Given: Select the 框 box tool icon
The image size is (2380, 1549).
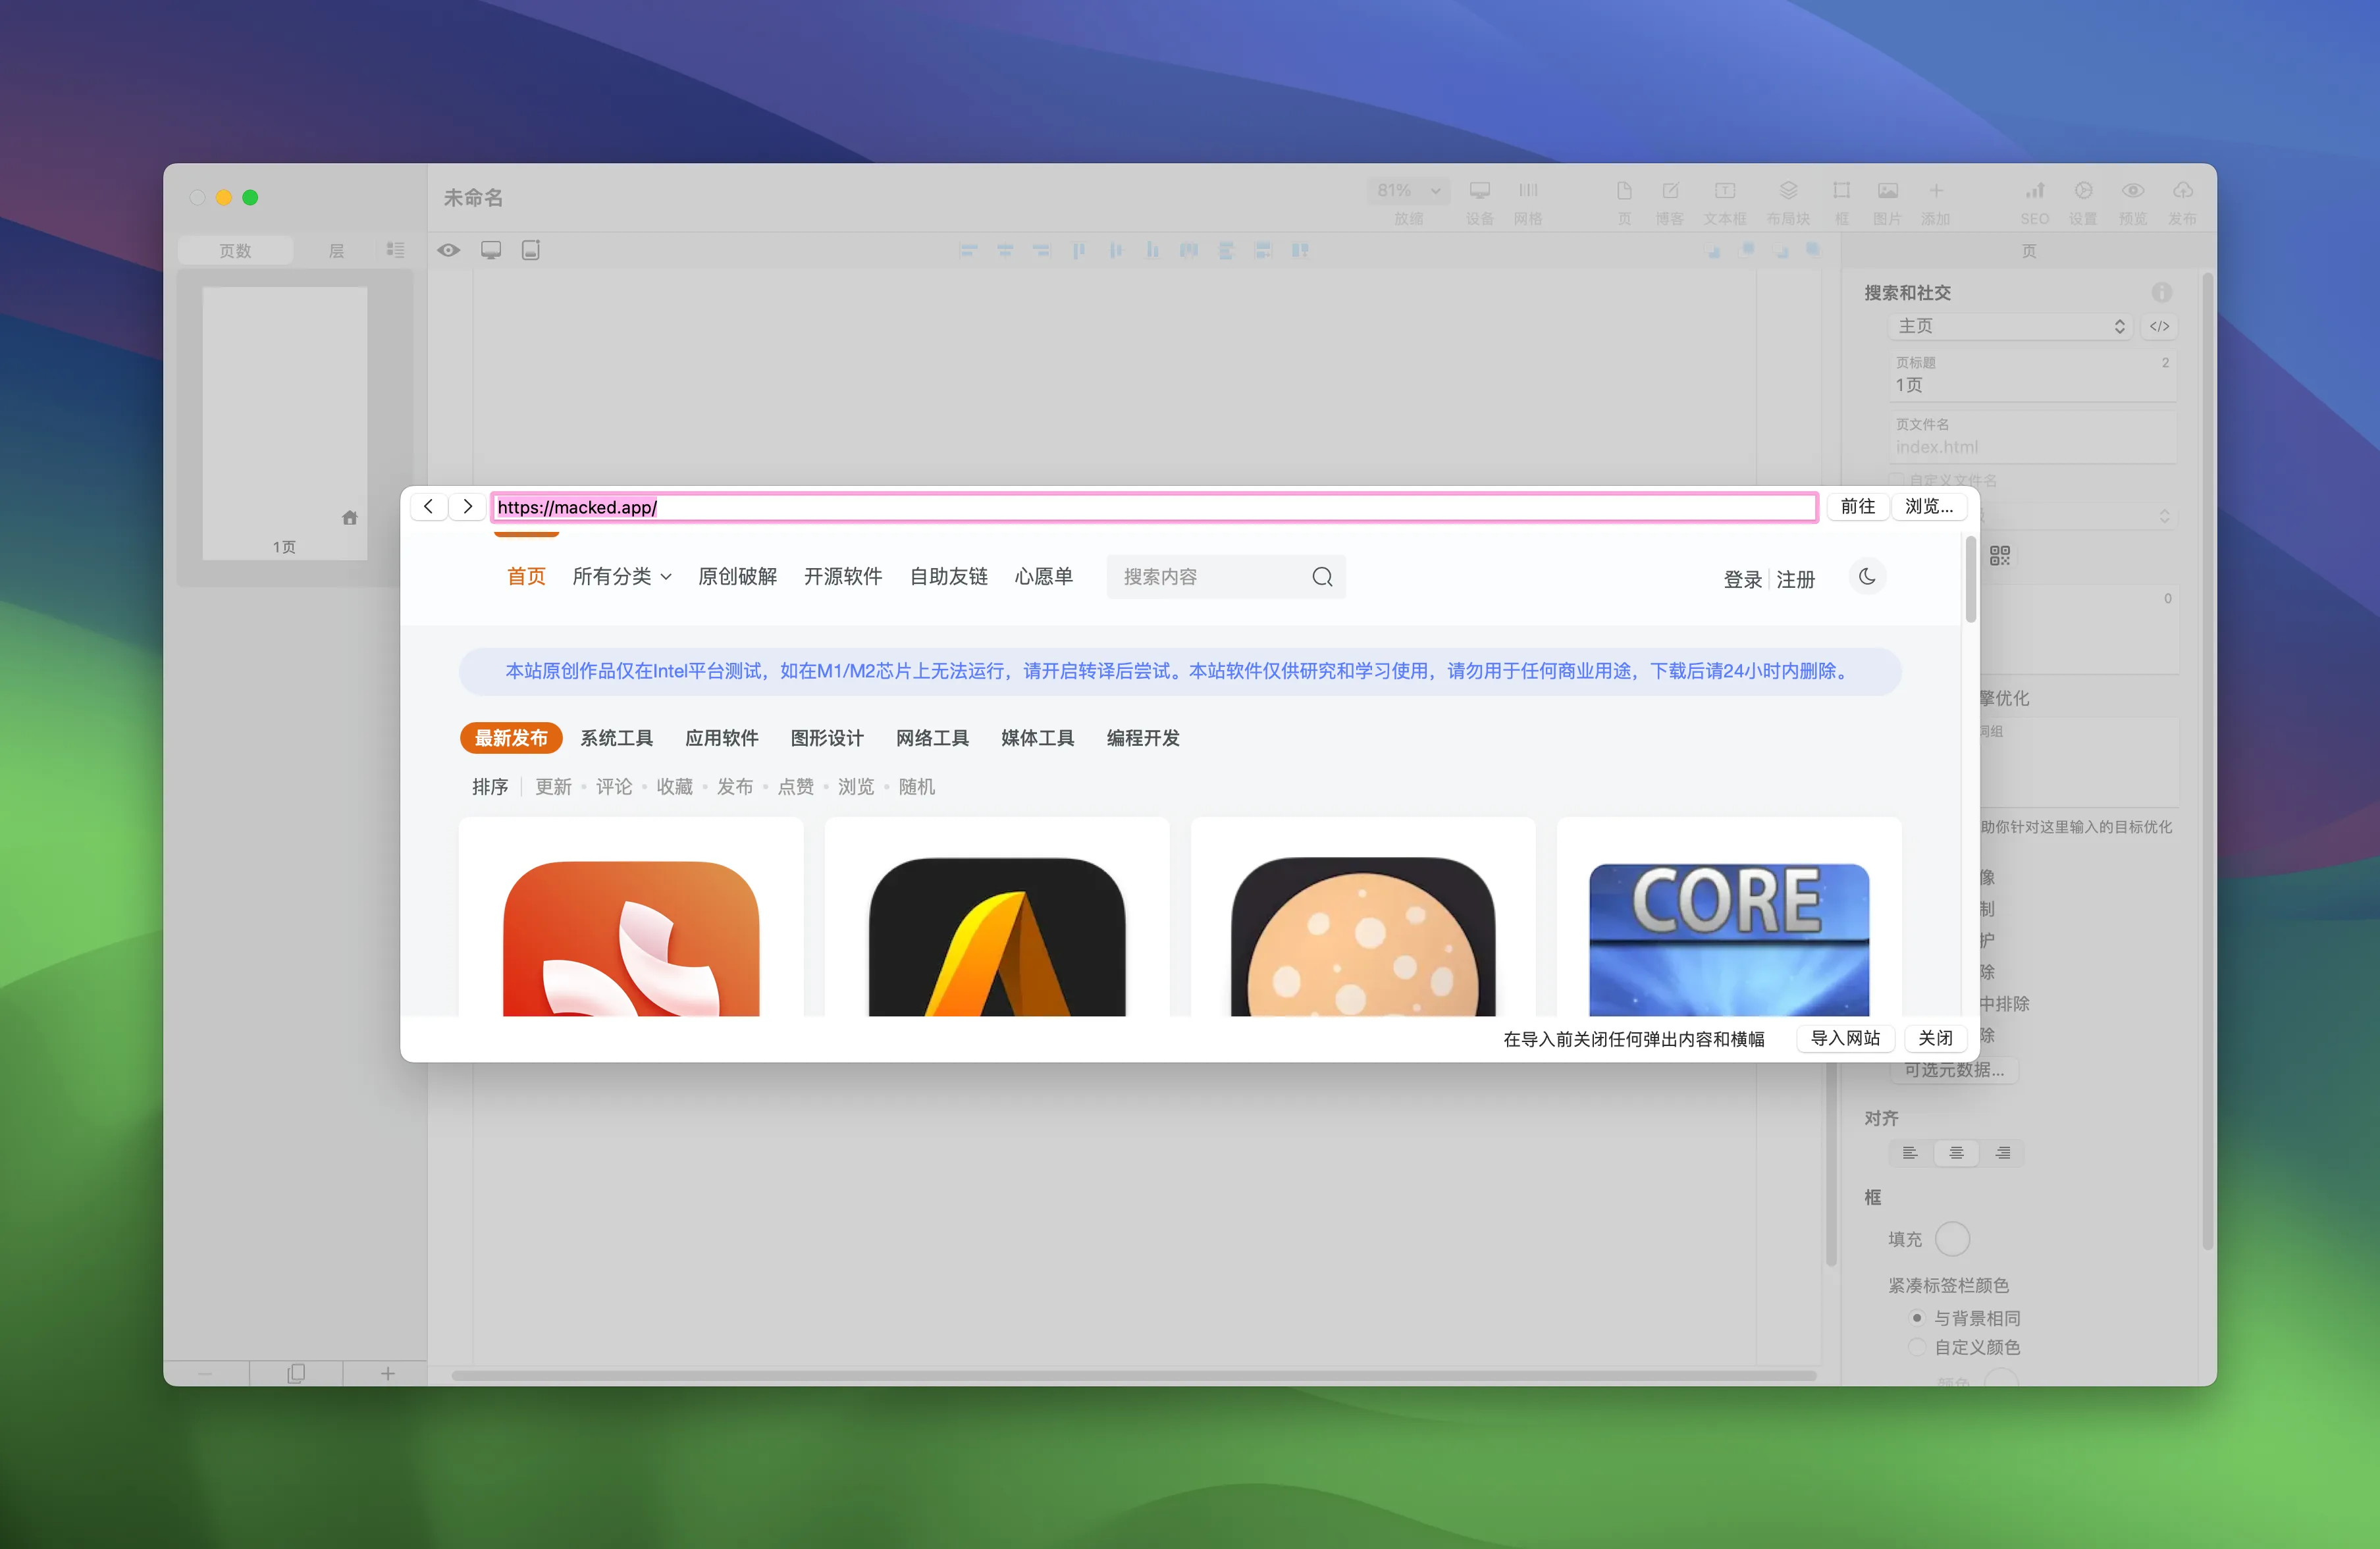Looking at the screenshot, I should [1841, 190].
